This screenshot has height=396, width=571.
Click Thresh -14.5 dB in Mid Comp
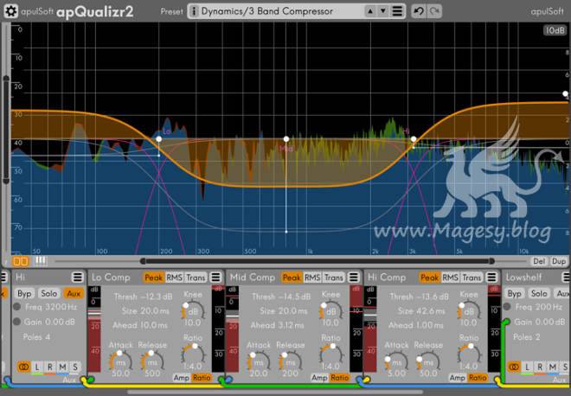[x=281, y=297]
